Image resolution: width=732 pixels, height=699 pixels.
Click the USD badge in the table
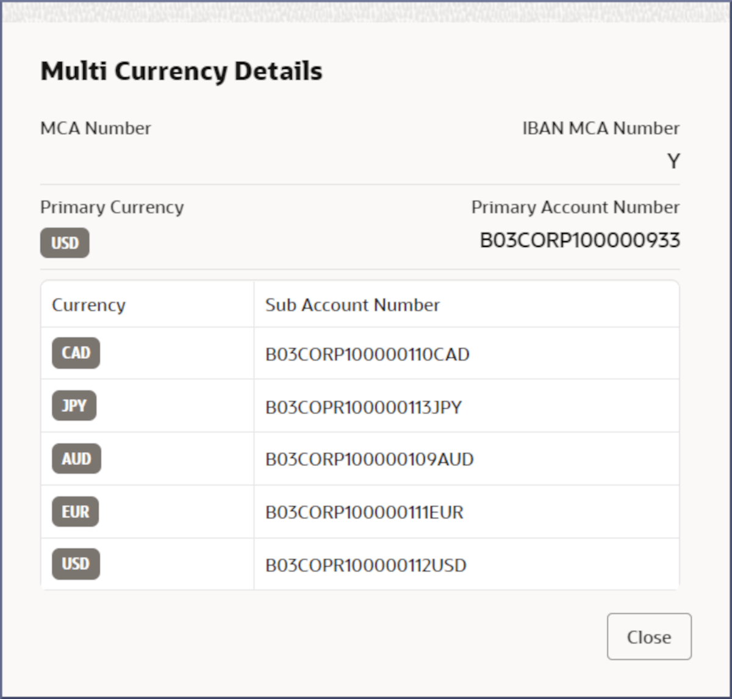(76, 564)
